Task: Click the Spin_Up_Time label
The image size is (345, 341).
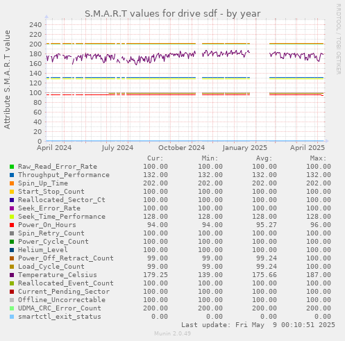Action: 43,183
